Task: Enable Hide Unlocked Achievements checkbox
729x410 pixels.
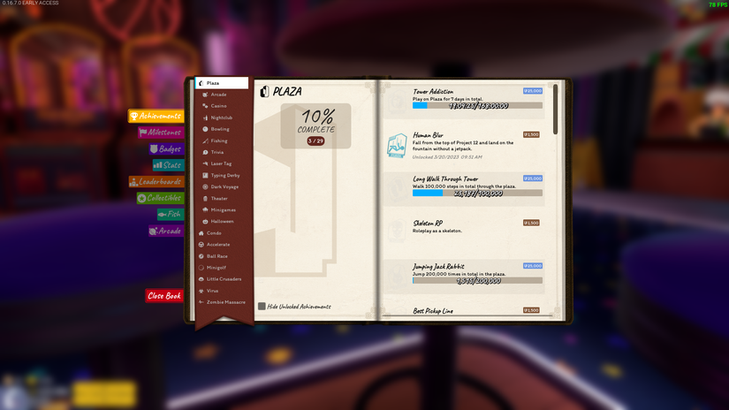Action: (262, 307)
